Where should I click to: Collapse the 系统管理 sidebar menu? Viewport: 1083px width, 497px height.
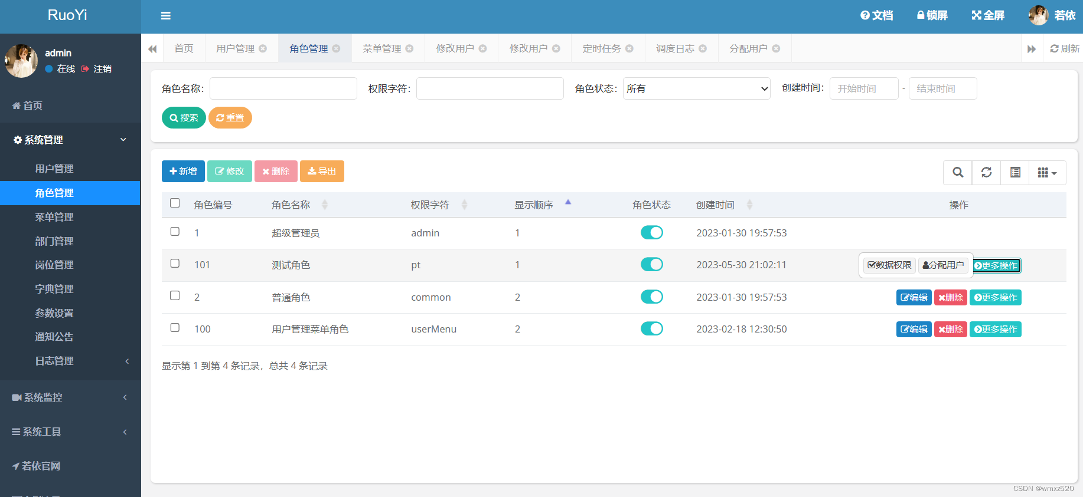(x=70, y=140)
